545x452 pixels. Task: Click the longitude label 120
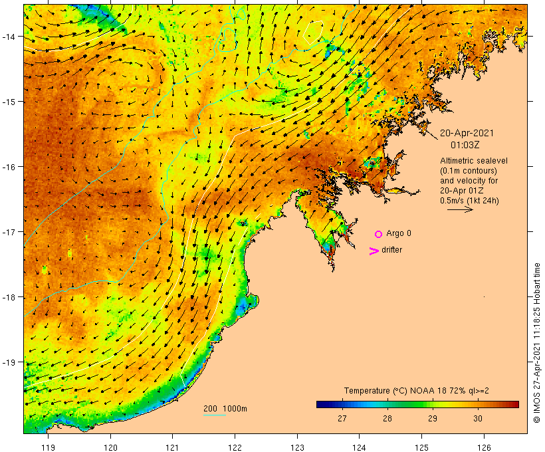[110, 447]
